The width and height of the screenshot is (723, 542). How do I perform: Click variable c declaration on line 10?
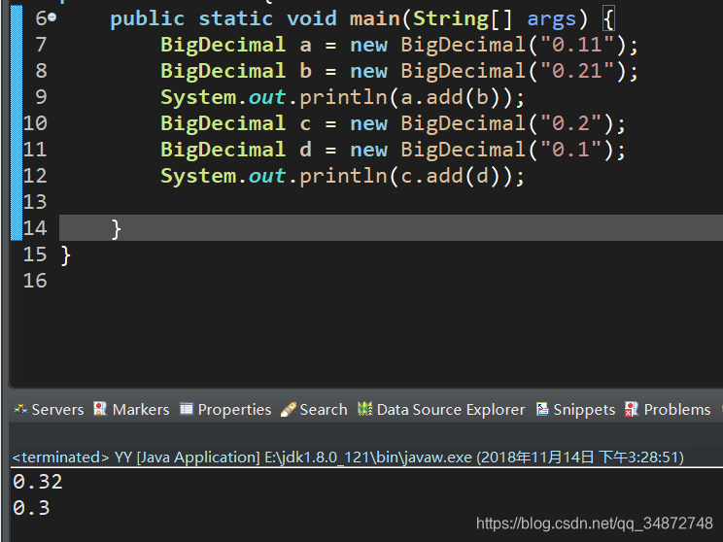point(306,124)
